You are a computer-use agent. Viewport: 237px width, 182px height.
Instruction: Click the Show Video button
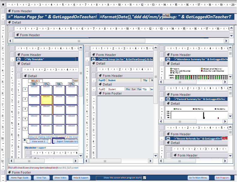(60, 178)
